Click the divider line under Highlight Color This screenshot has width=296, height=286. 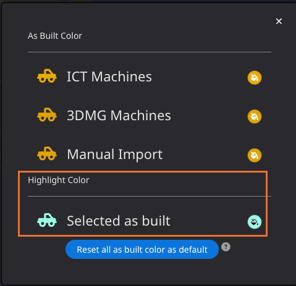click(150, 196)
